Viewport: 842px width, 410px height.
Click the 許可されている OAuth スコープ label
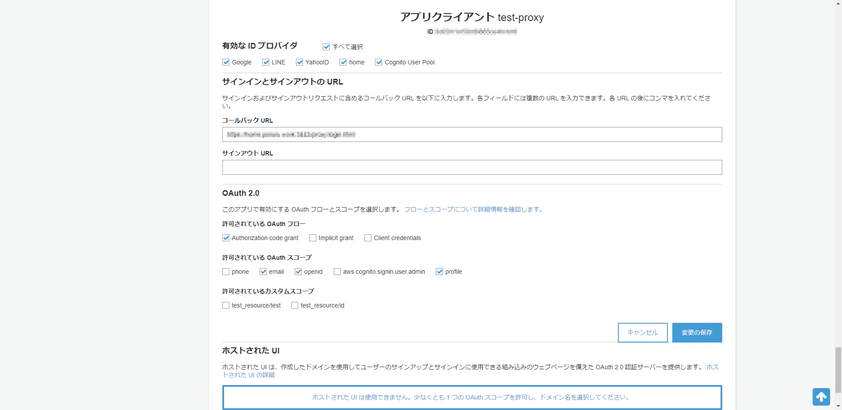point(267,258)
